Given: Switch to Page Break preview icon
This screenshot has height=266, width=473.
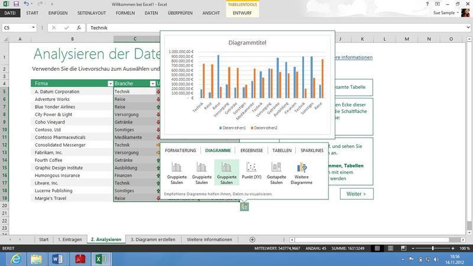Looking at the screenshot, I should 403,248.
